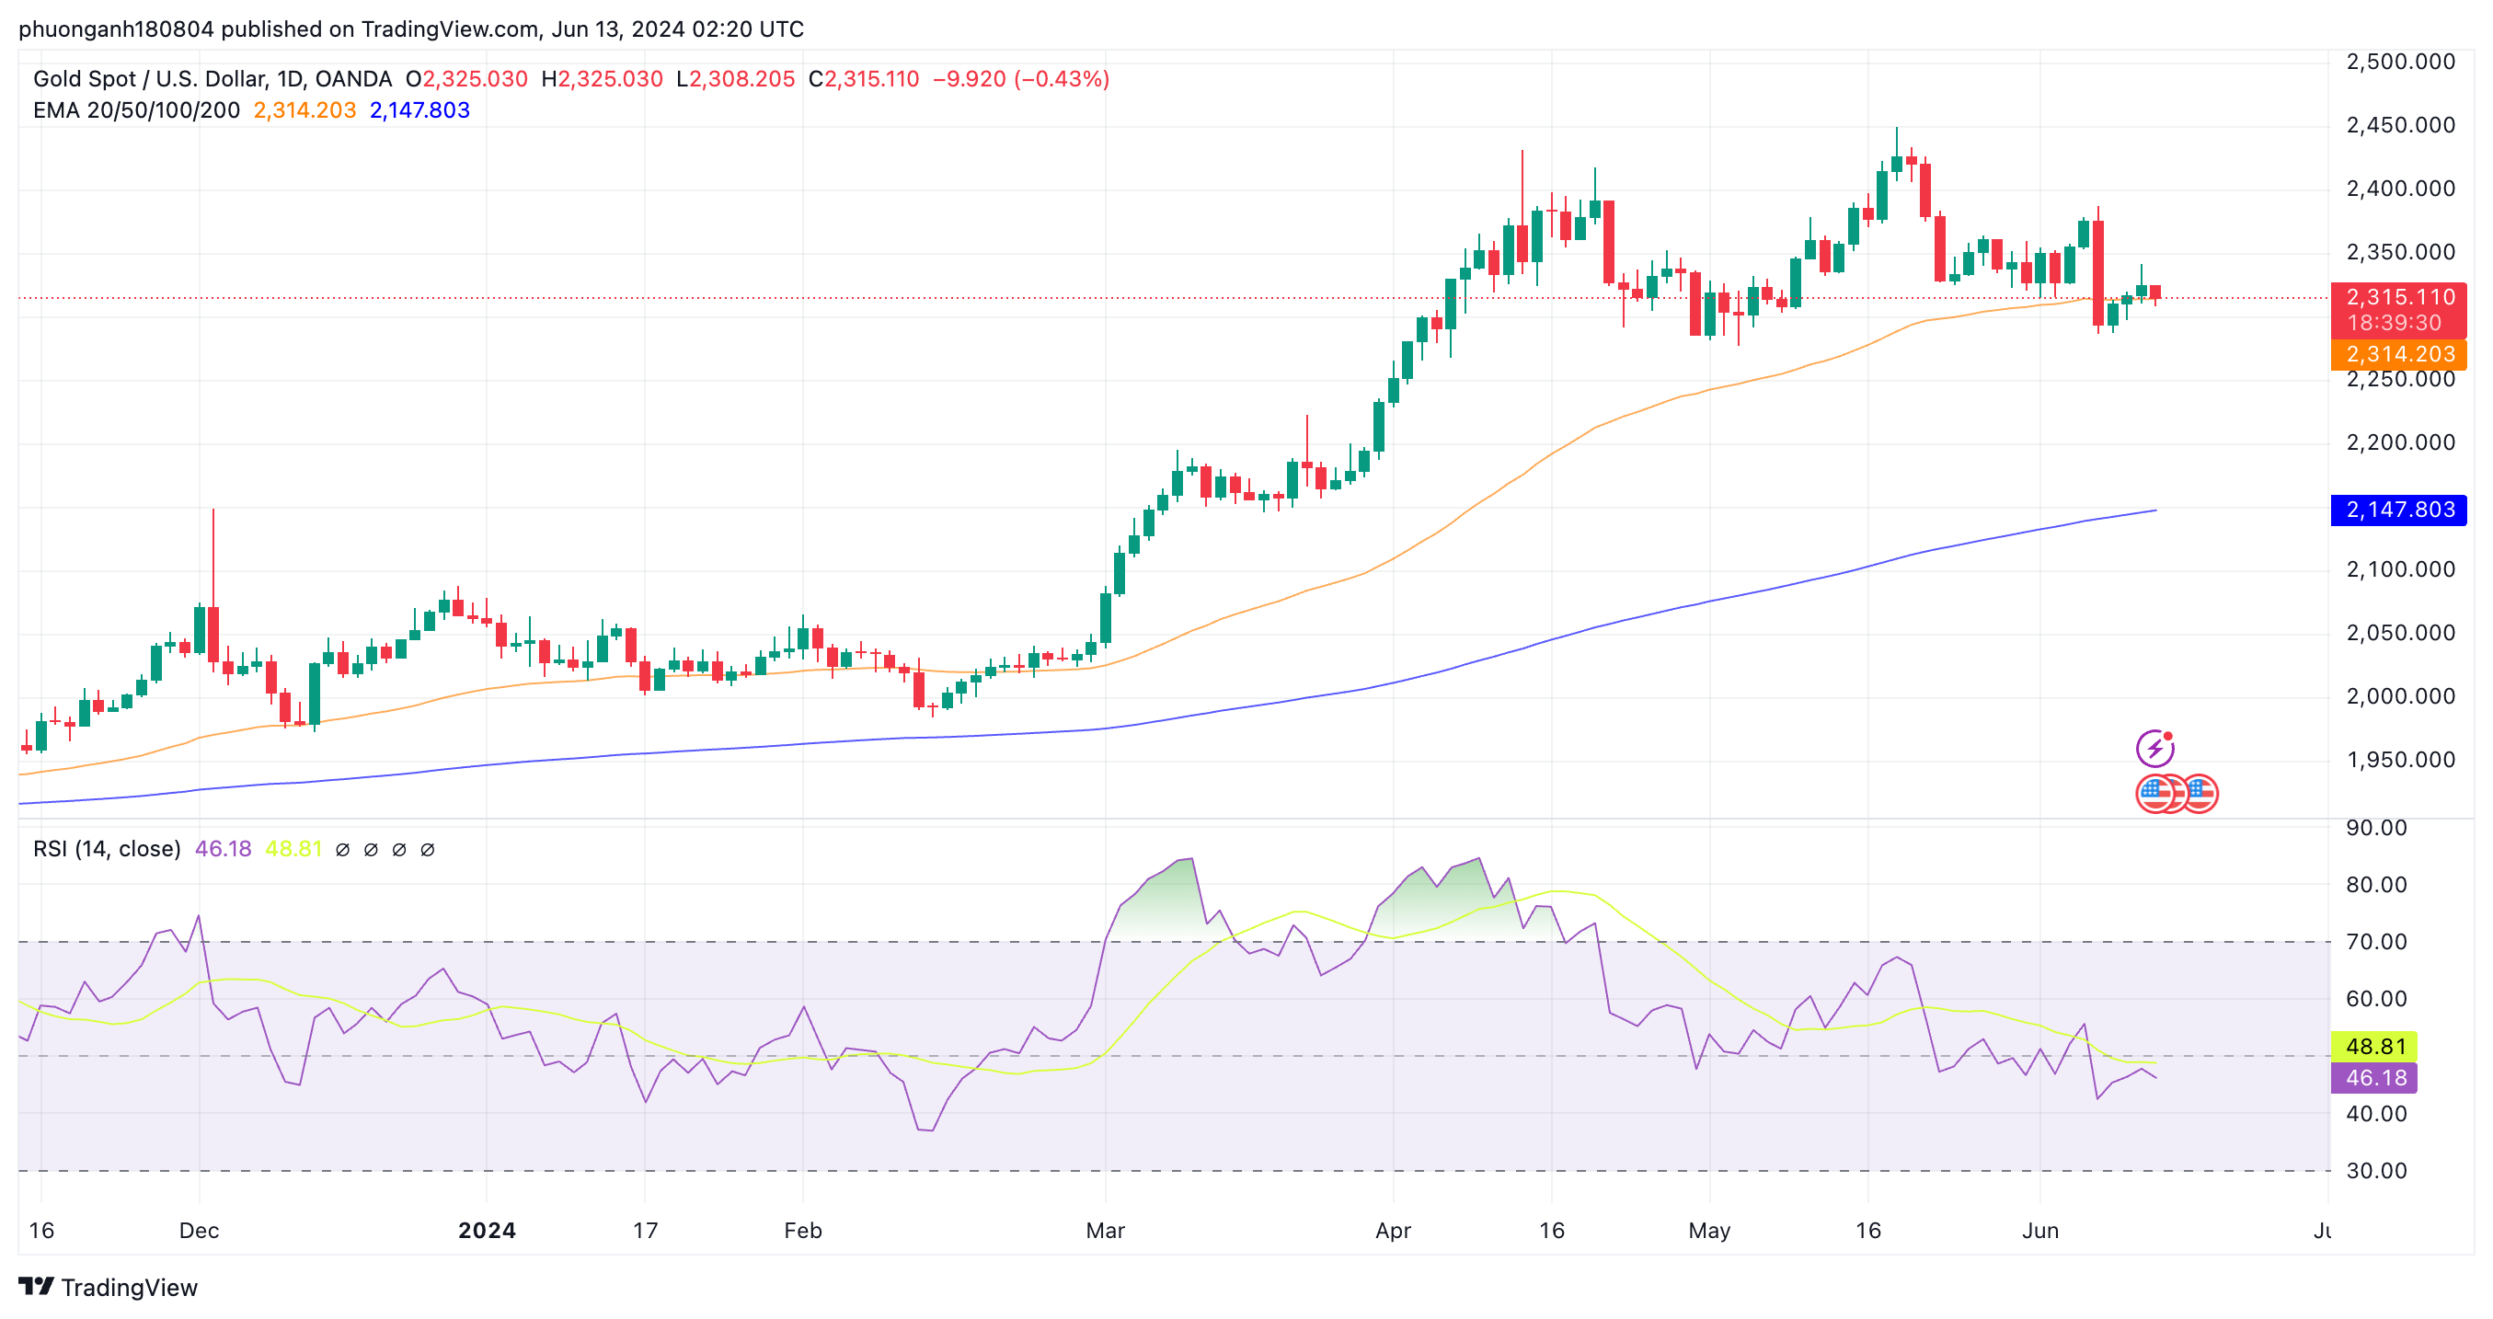Open the TradingView logo at bottom left
This screenshot has height=1319, width=2493.
108,1287
